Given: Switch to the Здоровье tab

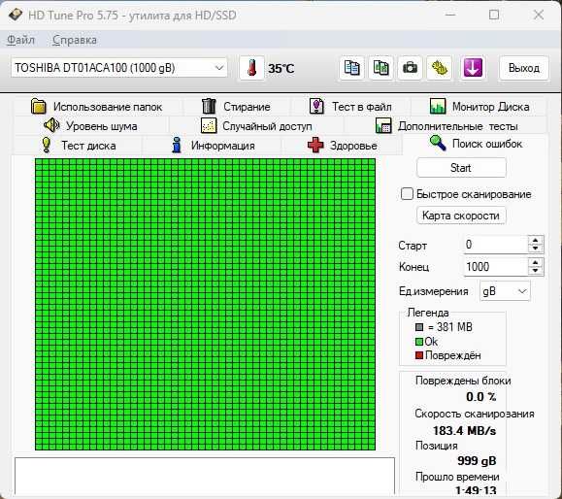Looking at the screenshot, I should tap(342, 146).
